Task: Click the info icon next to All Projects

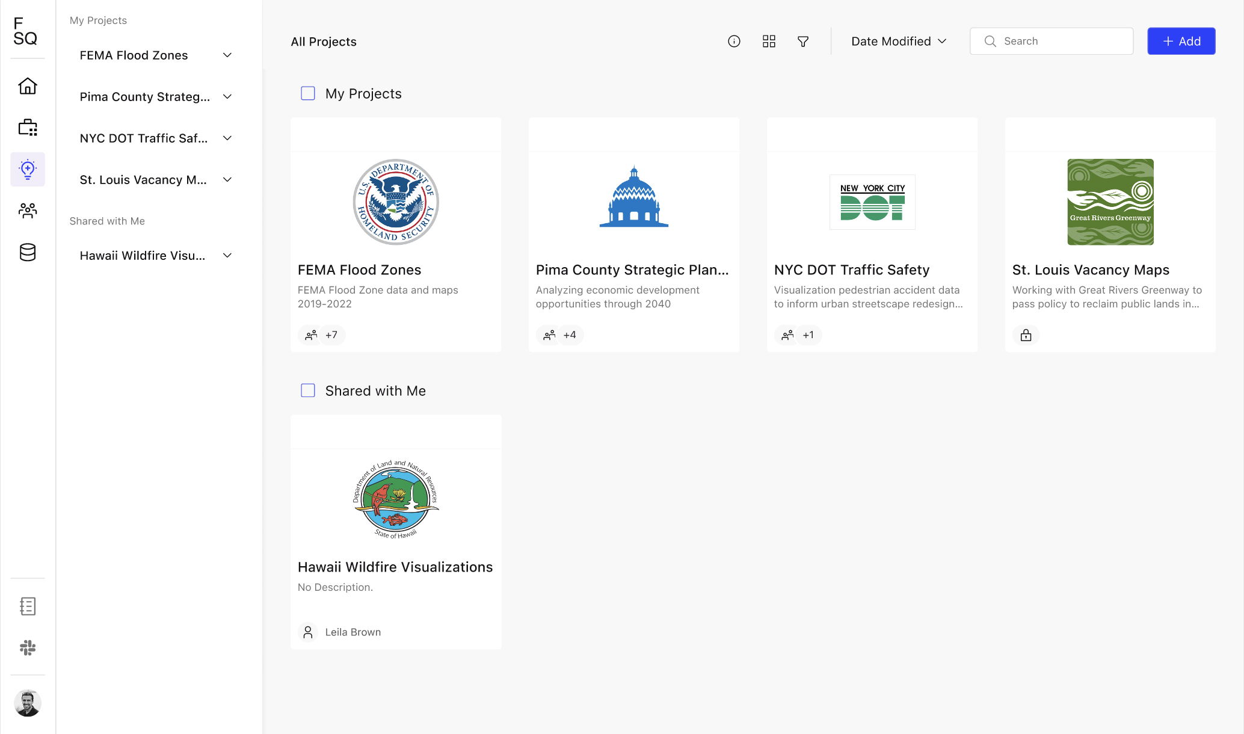Action: click(x=734, y=41)
